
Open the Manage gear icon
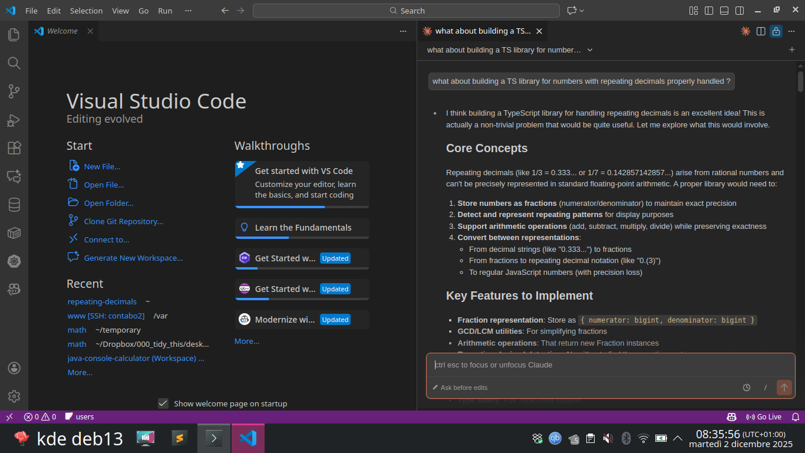(14, 396)
